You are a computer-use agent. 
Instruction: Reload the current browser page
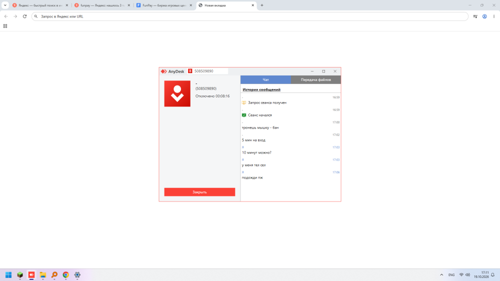click(24, 16)
